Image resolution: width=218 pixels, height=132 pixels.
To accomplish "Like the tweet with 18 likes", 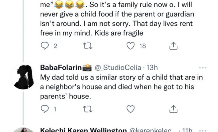I will (131, 46).
